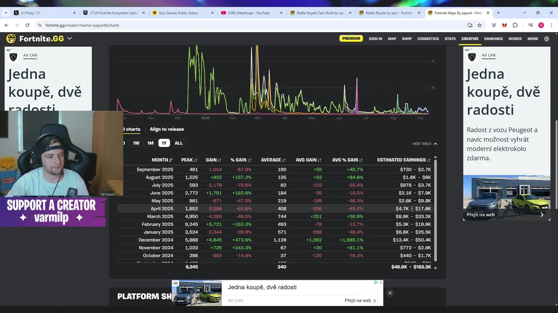Toggle Align to release chart mode

click(x=167, y=129)
